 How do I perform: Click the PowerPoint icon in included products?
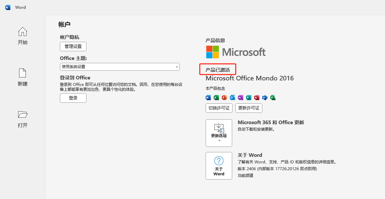coord(224,98)
